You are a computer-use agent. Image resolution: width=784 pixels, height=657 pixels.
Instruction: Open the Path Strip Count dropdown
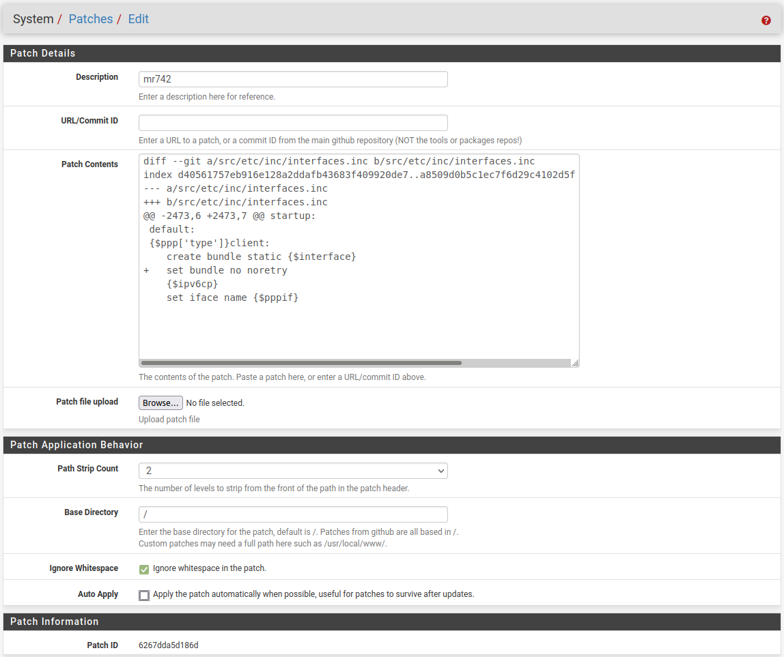point(293,471)
